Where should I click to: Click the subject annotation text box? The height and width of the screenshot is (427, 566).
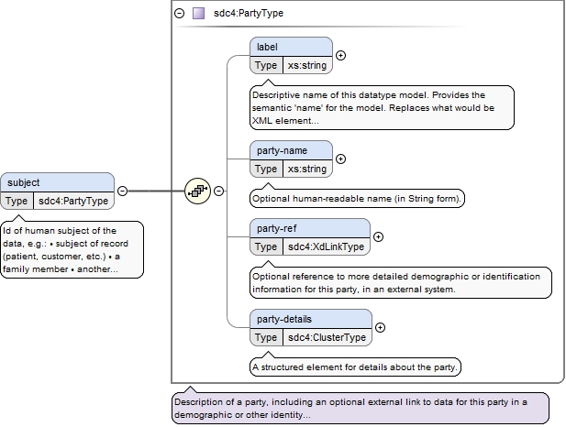point(72,249)
